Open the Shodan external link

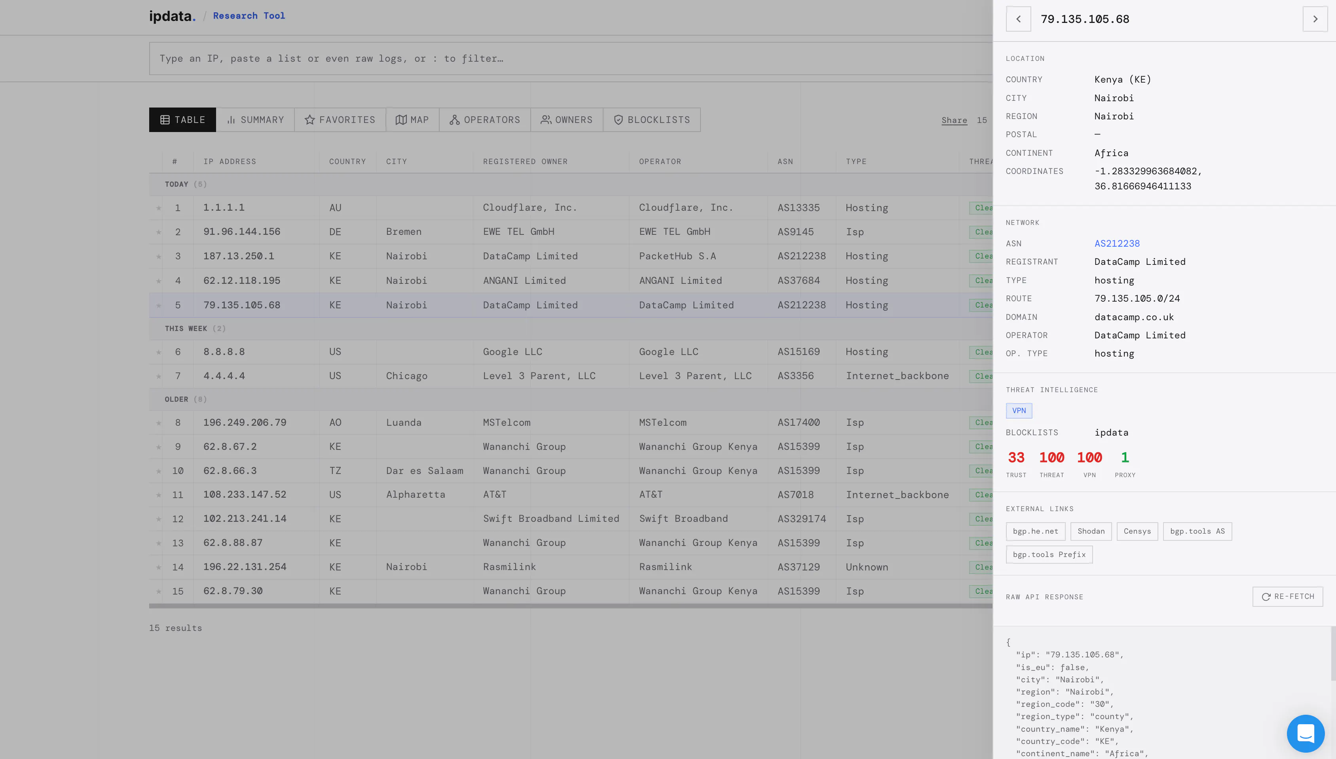[1091, 531]
